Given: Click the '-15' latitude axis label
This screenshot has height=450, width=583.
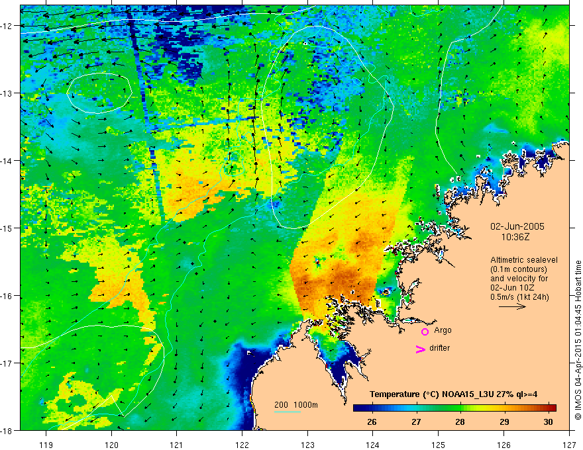Looking at the screenshot, I should coord(7,228).
